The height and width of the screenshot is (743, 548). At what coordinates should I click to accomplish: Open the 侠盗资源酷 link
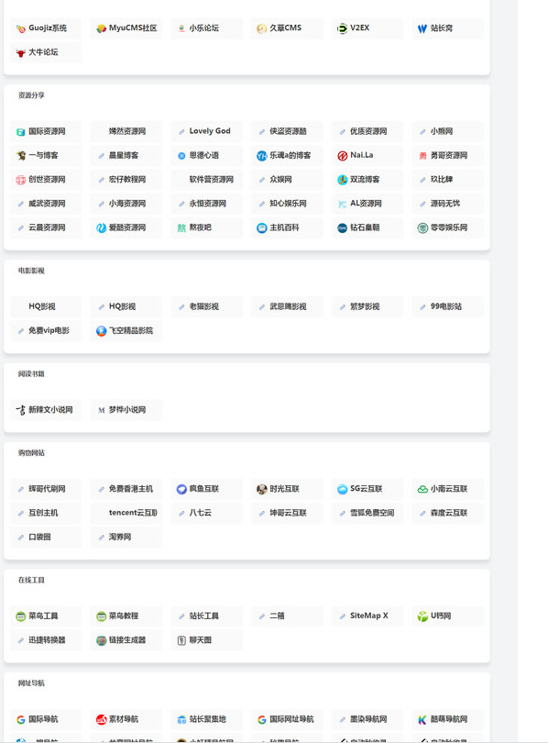[x=288, y=131]
